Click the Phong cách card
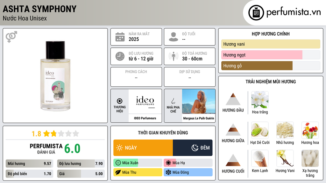This screenshot has height=183, width=326. coord(136,77)
